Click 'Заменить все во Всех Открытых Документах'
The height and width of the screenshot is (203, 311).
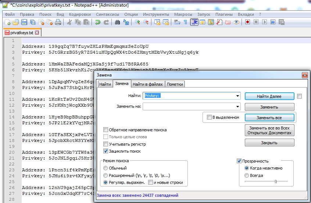(x=269, y=131)
